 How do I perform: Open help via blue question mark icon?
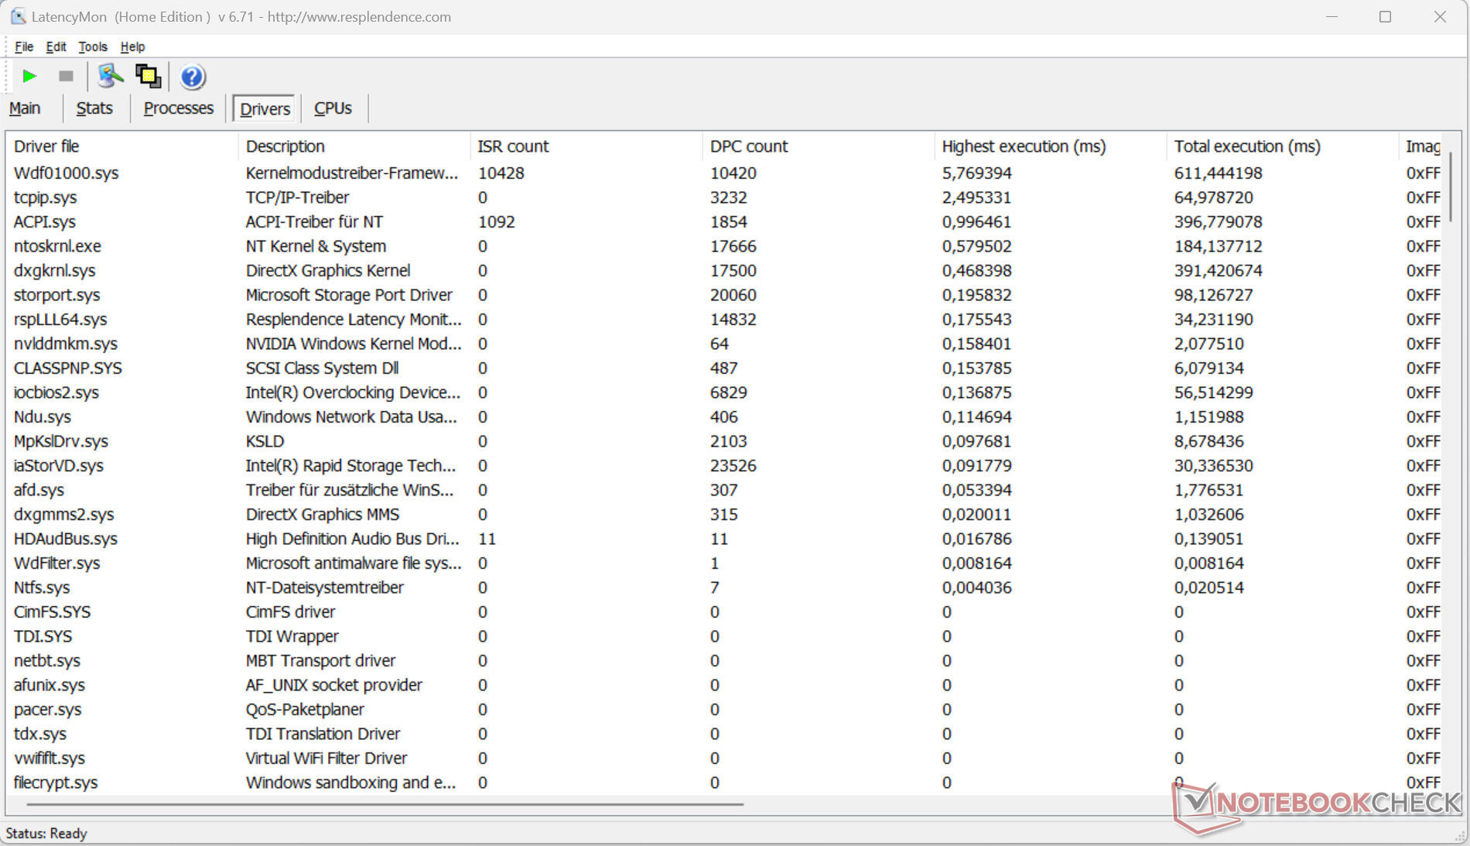[192, 77]
